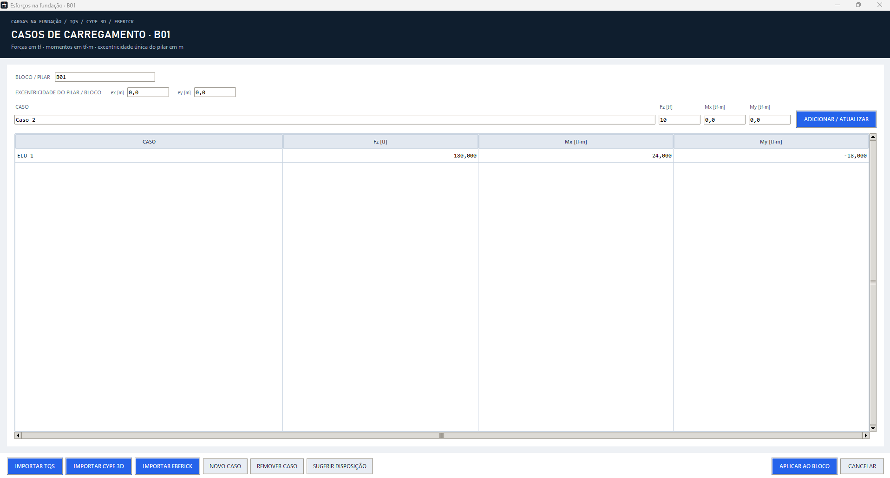Click the Mx [tf·m] input field
This screenshot has height=478, width=890.
coord(725,120)
